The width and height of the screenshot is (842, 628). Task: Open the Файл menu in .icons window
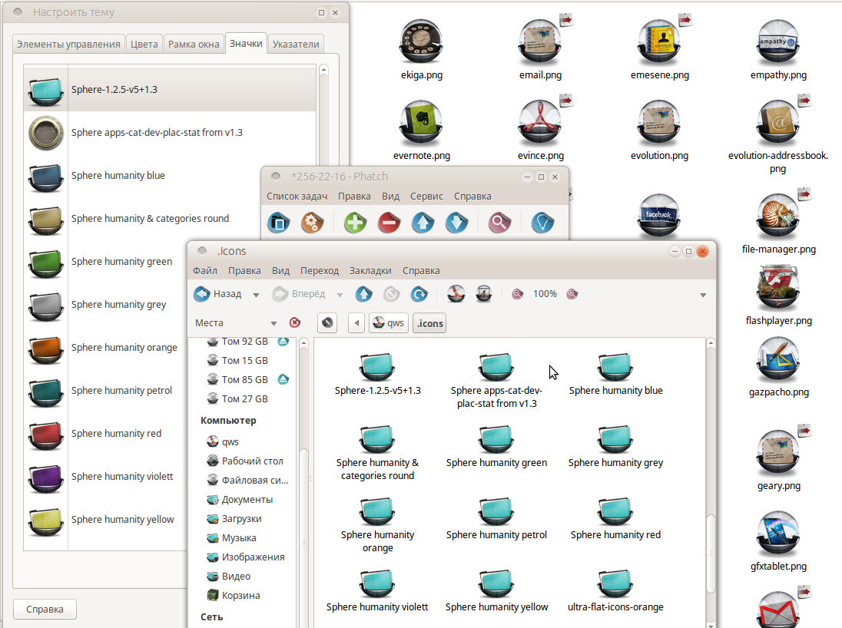point(205,270)
